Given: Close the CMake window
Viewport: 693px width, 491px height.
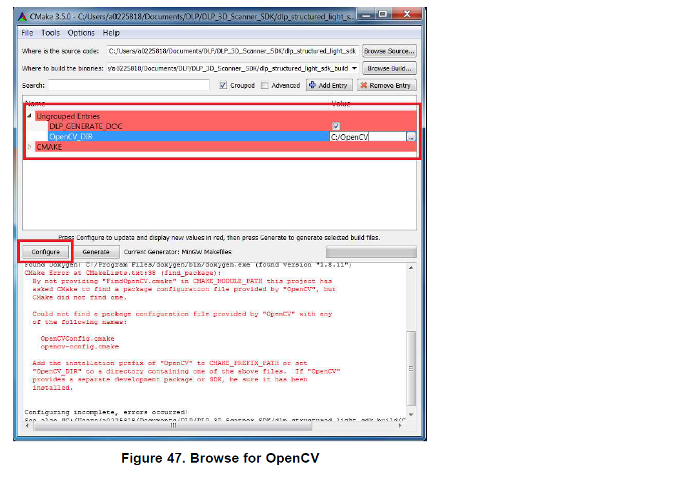Looking at the screenshot, I should (407, 15).
